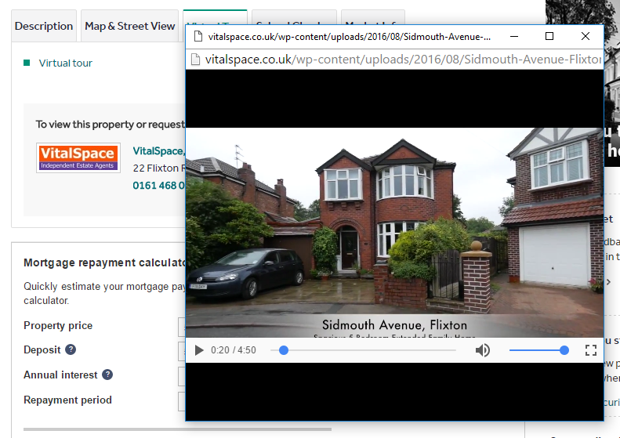Click the popup address bar URL
This screenshot has height=438, width=620.
point(404,60)
